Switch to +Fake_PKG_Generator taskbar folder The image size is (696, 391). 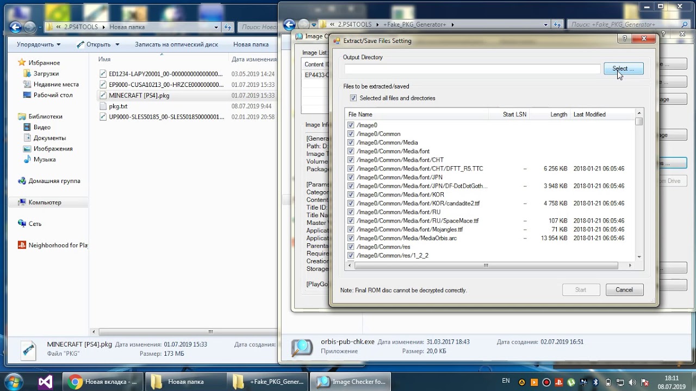click(x=268, y=382)
